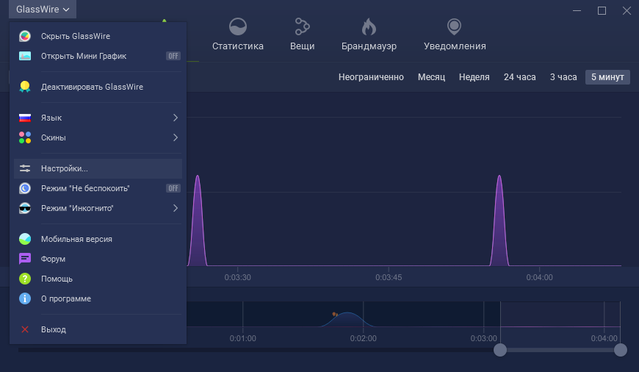Open the GlassWire main menu dropdown

coord(43,9)
